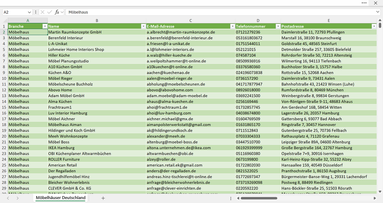Expand the formula bar with the chevron
The width and height of the screenshot is (383, 203).
coord(378,12)
